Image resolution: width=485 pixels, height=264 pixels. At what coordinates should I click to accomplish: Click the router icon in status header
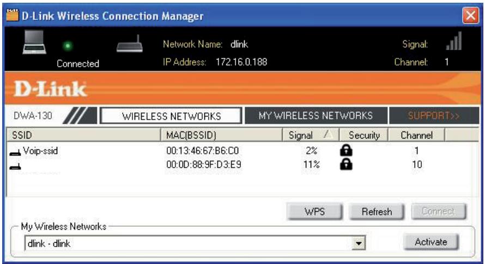(130, 44)
